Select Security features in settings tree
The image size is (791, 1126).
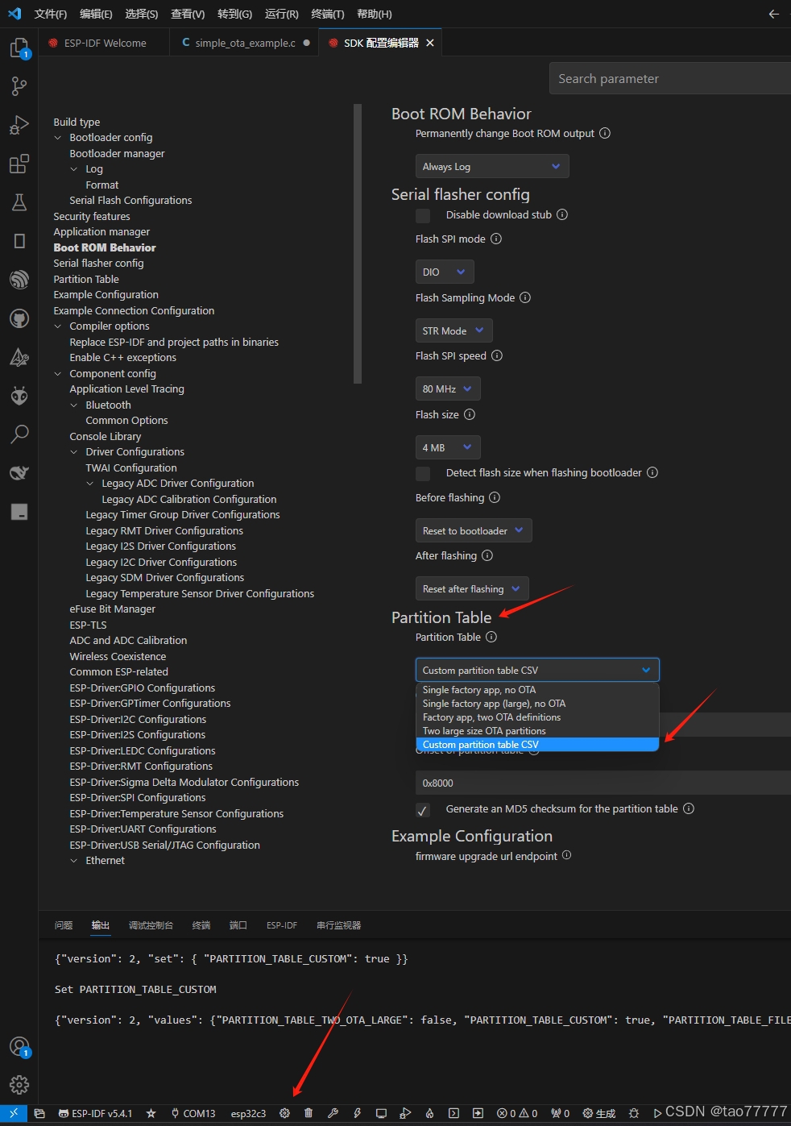[x=92, y=217]
